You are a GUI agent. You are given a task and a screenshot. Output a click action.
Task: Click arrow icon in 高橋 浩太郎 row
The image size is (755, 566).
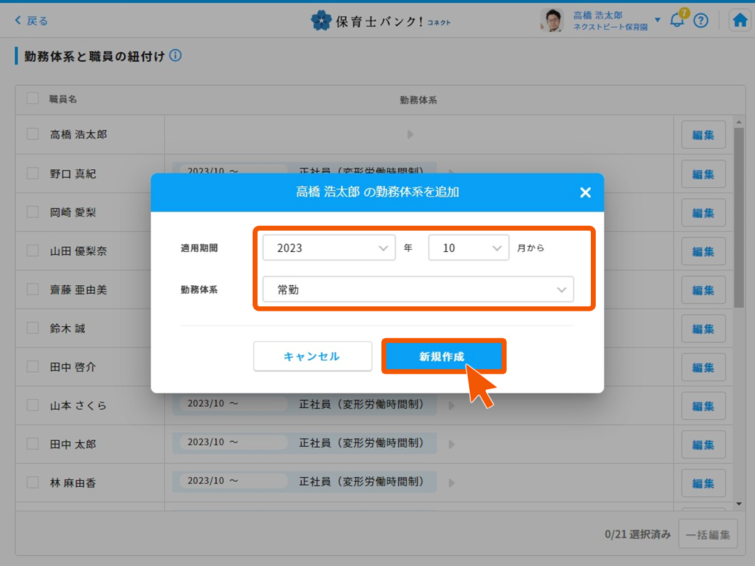[x=410, y=134]
